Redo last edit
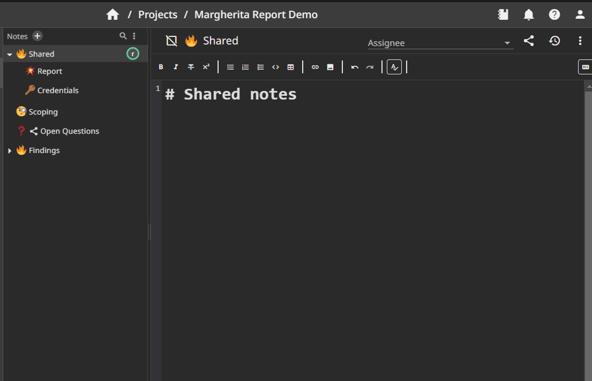The image size is (592, 381). (x=370, y=67)
